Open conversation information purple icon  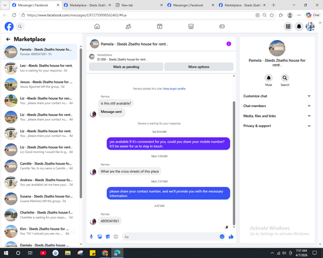pyautogui.click(x=229, y=44)
